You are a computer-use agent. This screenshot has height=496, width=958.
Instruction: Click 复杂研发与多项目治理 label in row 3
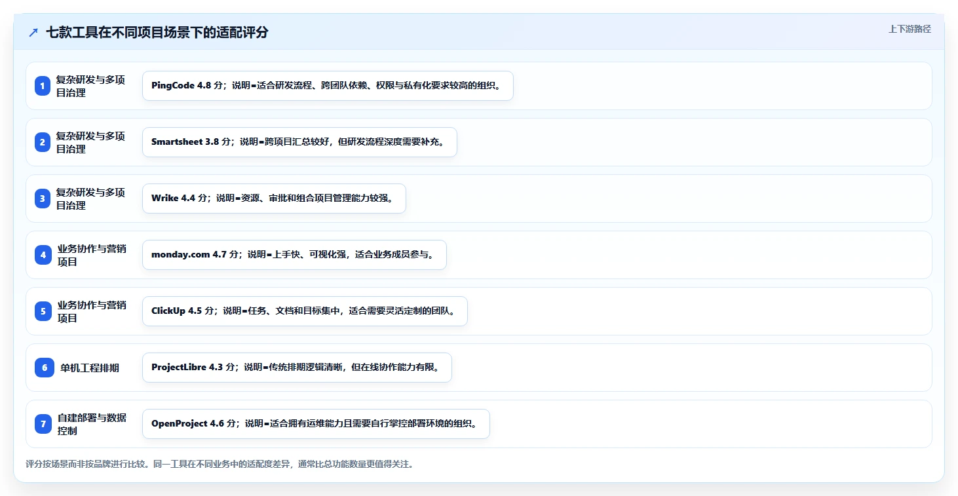pos(90,199)
